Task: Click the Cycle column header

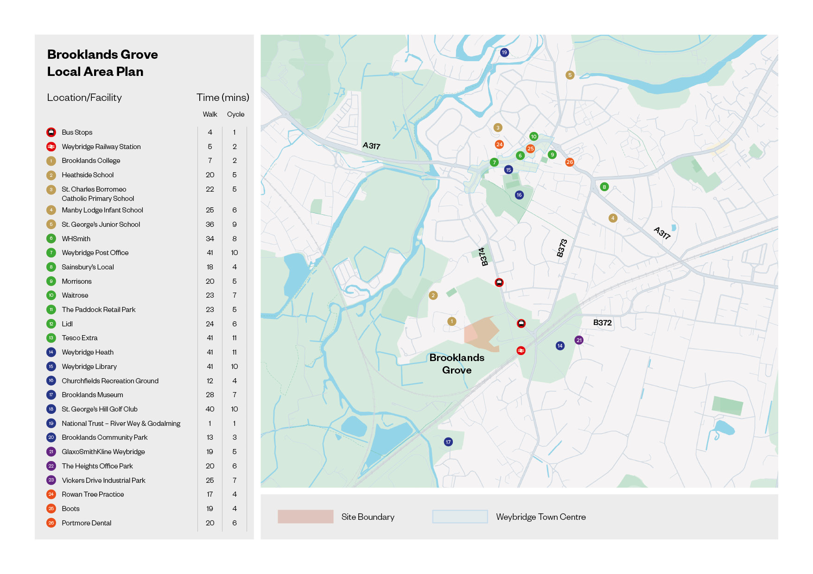Action: pos(235,114)
